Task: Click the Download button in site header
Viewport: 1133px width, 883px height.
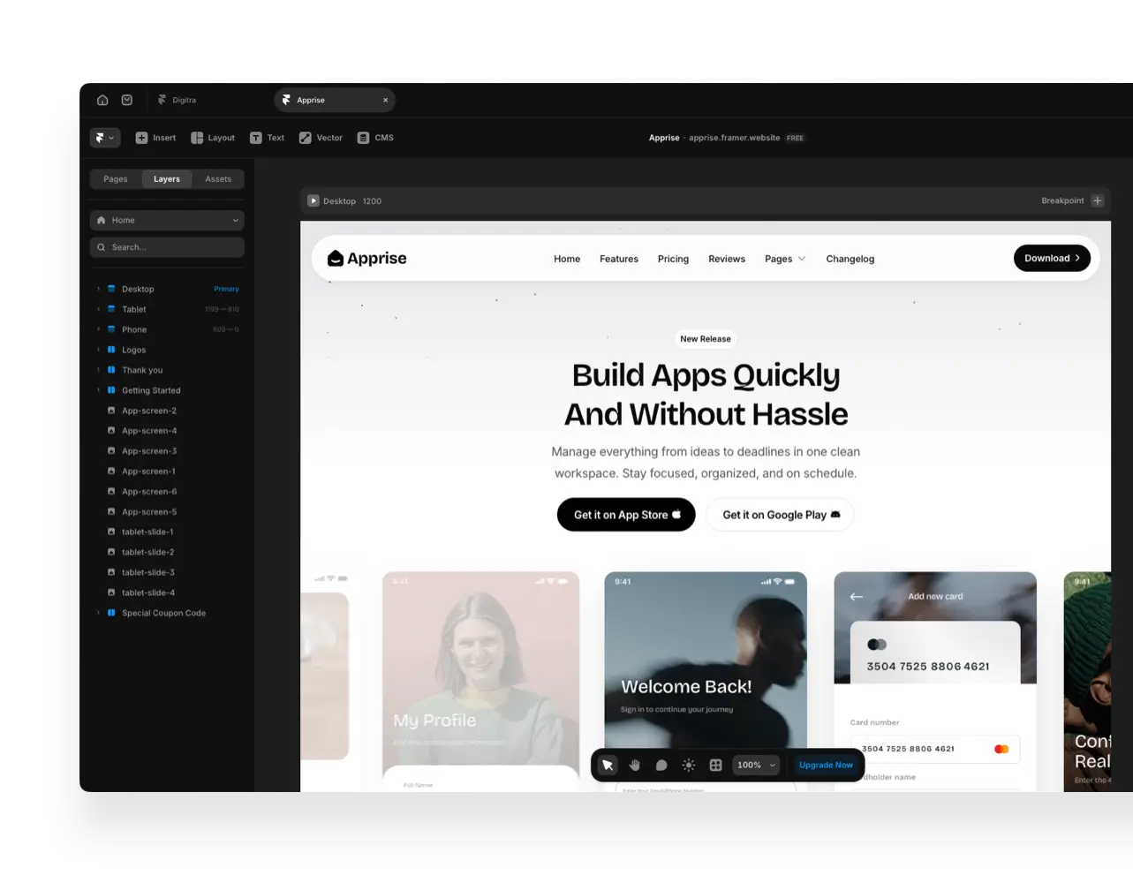Action: 1052,259
